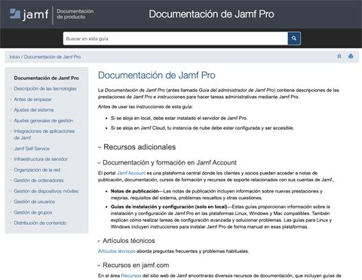Open 'Distribución de contenido' in sidebar
Image resolution: width=362 pixels, height=280 pixels.
coord(40,223)
